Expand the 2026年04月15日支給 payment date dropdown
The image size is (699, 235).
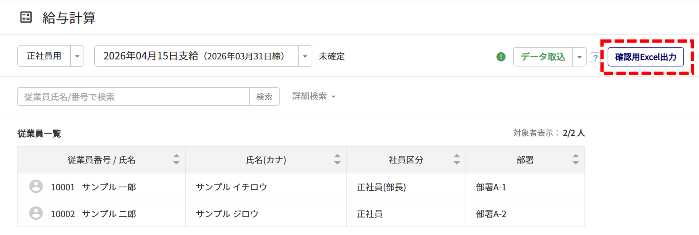305,56
